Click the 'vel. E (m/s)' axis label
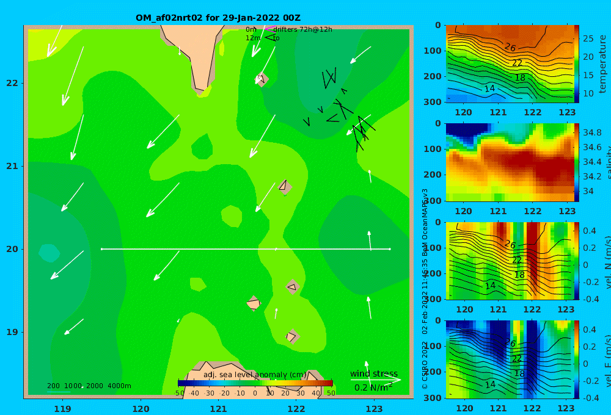611x415 pixels. pyautogui.click(x=607, y=361)
